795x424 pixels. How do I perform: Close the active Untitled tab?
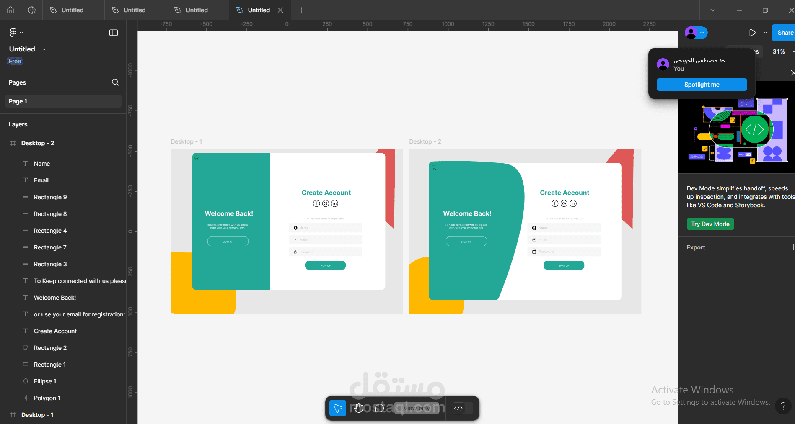click(280, 10)
